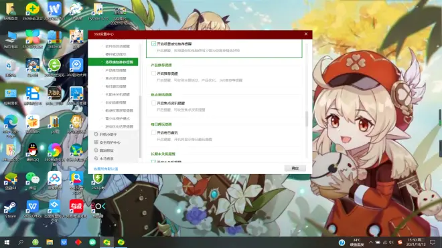Screen dimensions: 442x248
Task: Open the taskbar notification center icon
Action: [x=433, y=242]
